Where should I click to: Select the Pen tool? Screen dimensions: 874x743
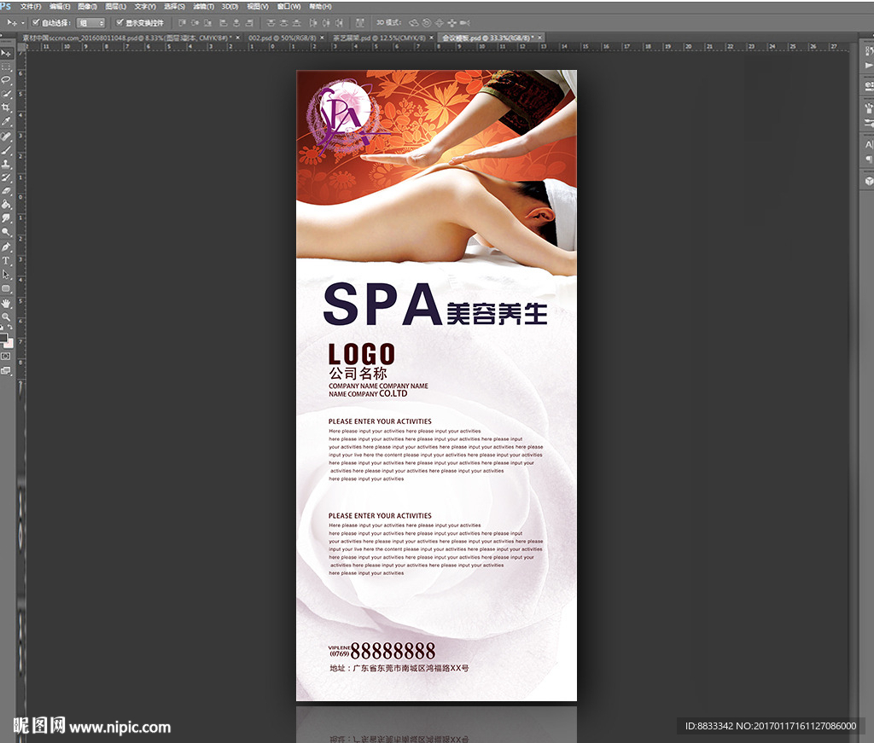[x=6, y=247]
